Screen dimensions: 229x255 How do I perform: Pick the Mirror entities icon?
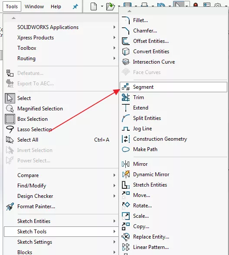(x=126, y=164)
